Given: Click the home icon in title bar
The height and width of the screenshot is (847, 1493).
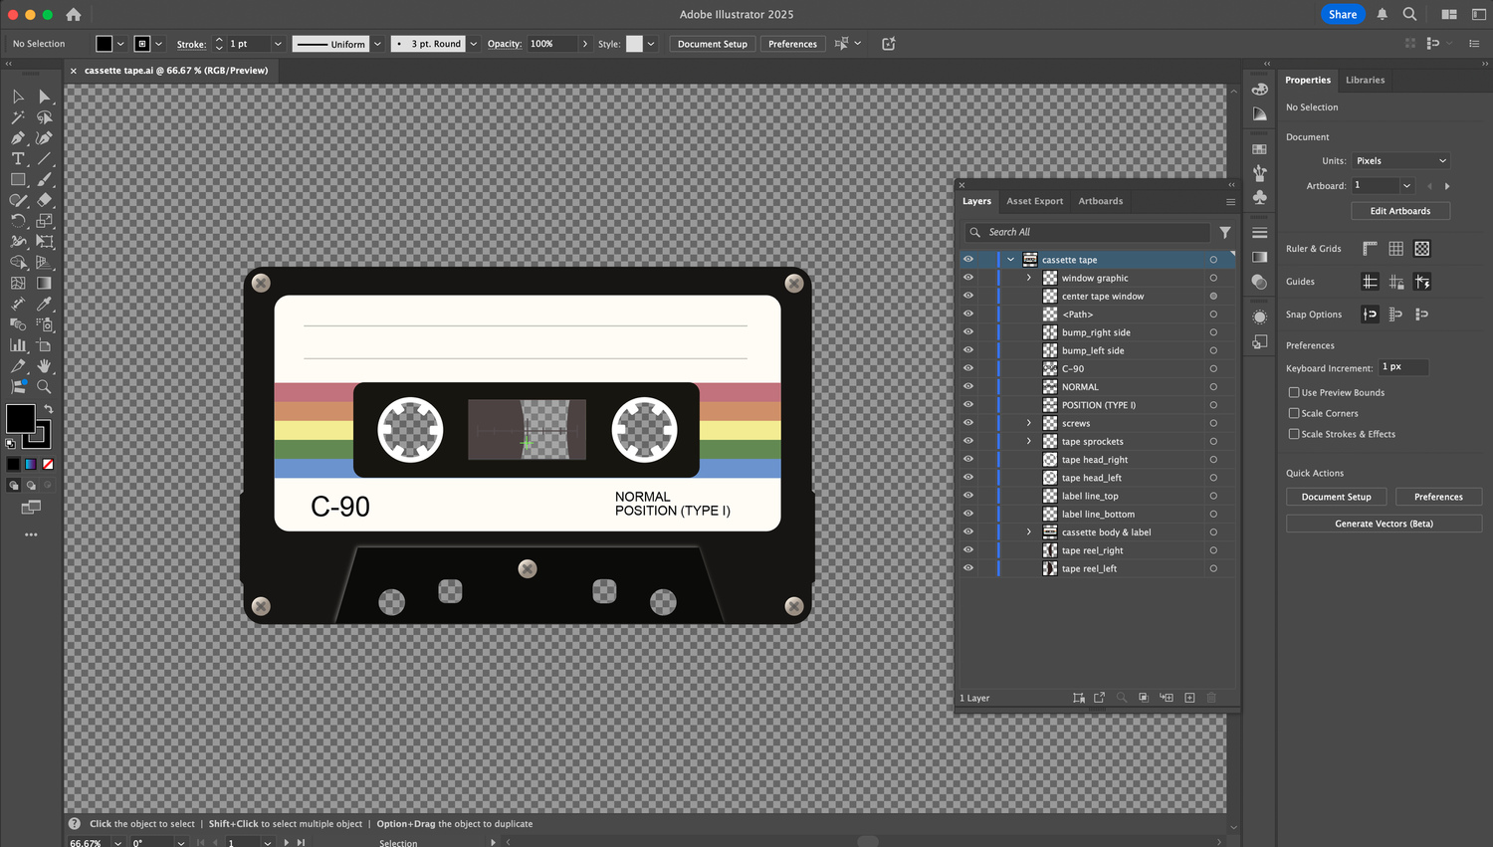Looking at the screenshot, I should click(x=74, y=15).
